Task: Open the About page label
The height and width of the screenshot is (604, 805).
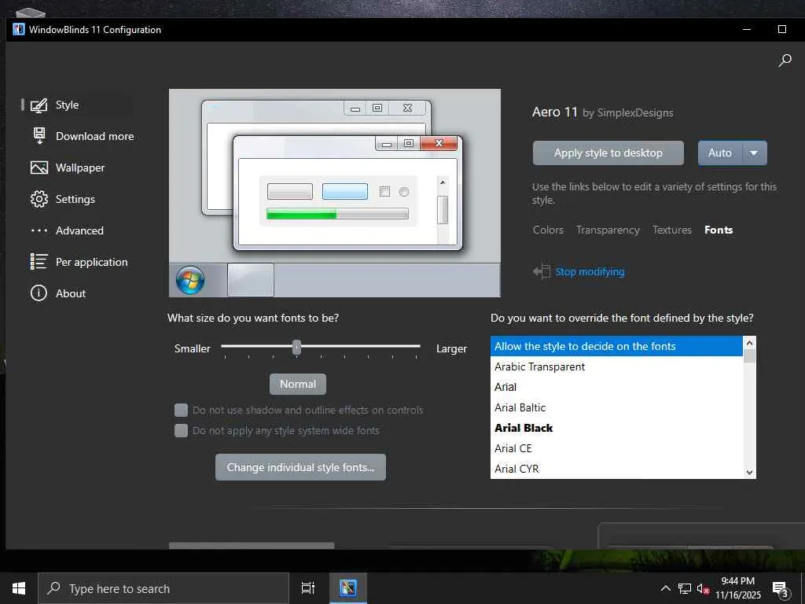Action: coord(71,293)
